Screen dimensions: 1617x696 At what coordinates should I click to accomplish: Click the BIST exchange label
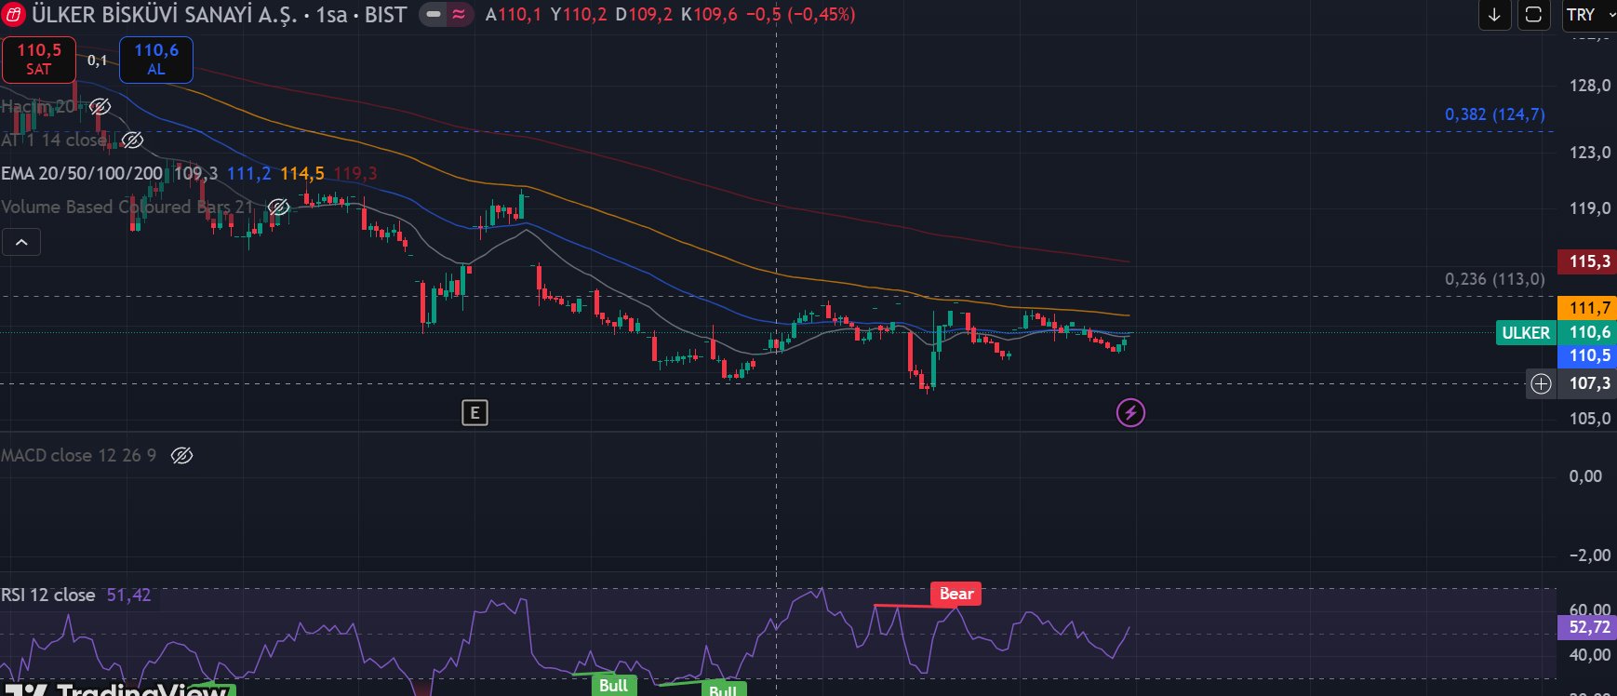(386, 15)
